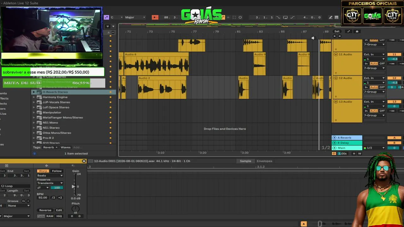Open the audio waveform panel icon in Clip View
The image size is (404, 227).
pos(46,166)
